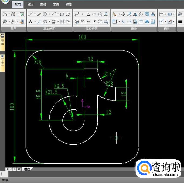Click the Text tool 'A' icon
Image resolution: width=184 pixels, height=183 pixels.
pyautogui.click(x=30, y=22)
